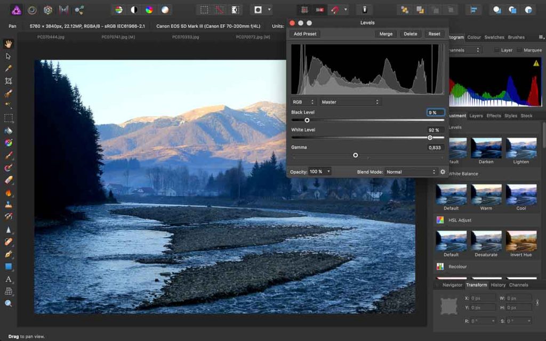Open the Levels settings gear icon

pos(443,172)
